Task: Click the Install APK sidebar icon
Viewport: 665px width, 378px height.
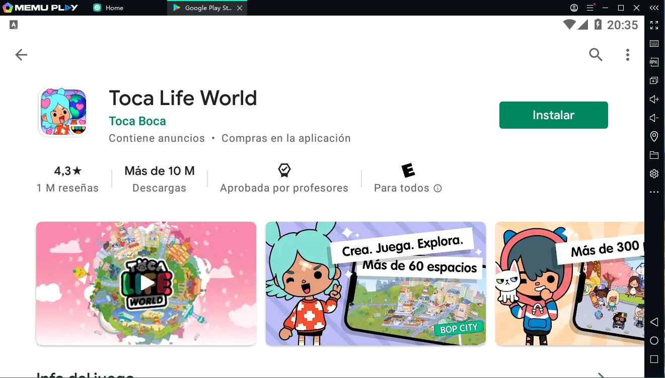Action: 654,62
